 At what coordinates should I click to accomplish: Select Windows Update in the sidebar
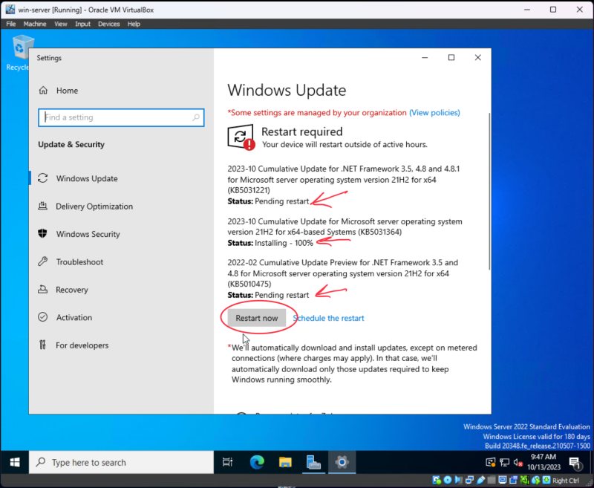[89, 178]
